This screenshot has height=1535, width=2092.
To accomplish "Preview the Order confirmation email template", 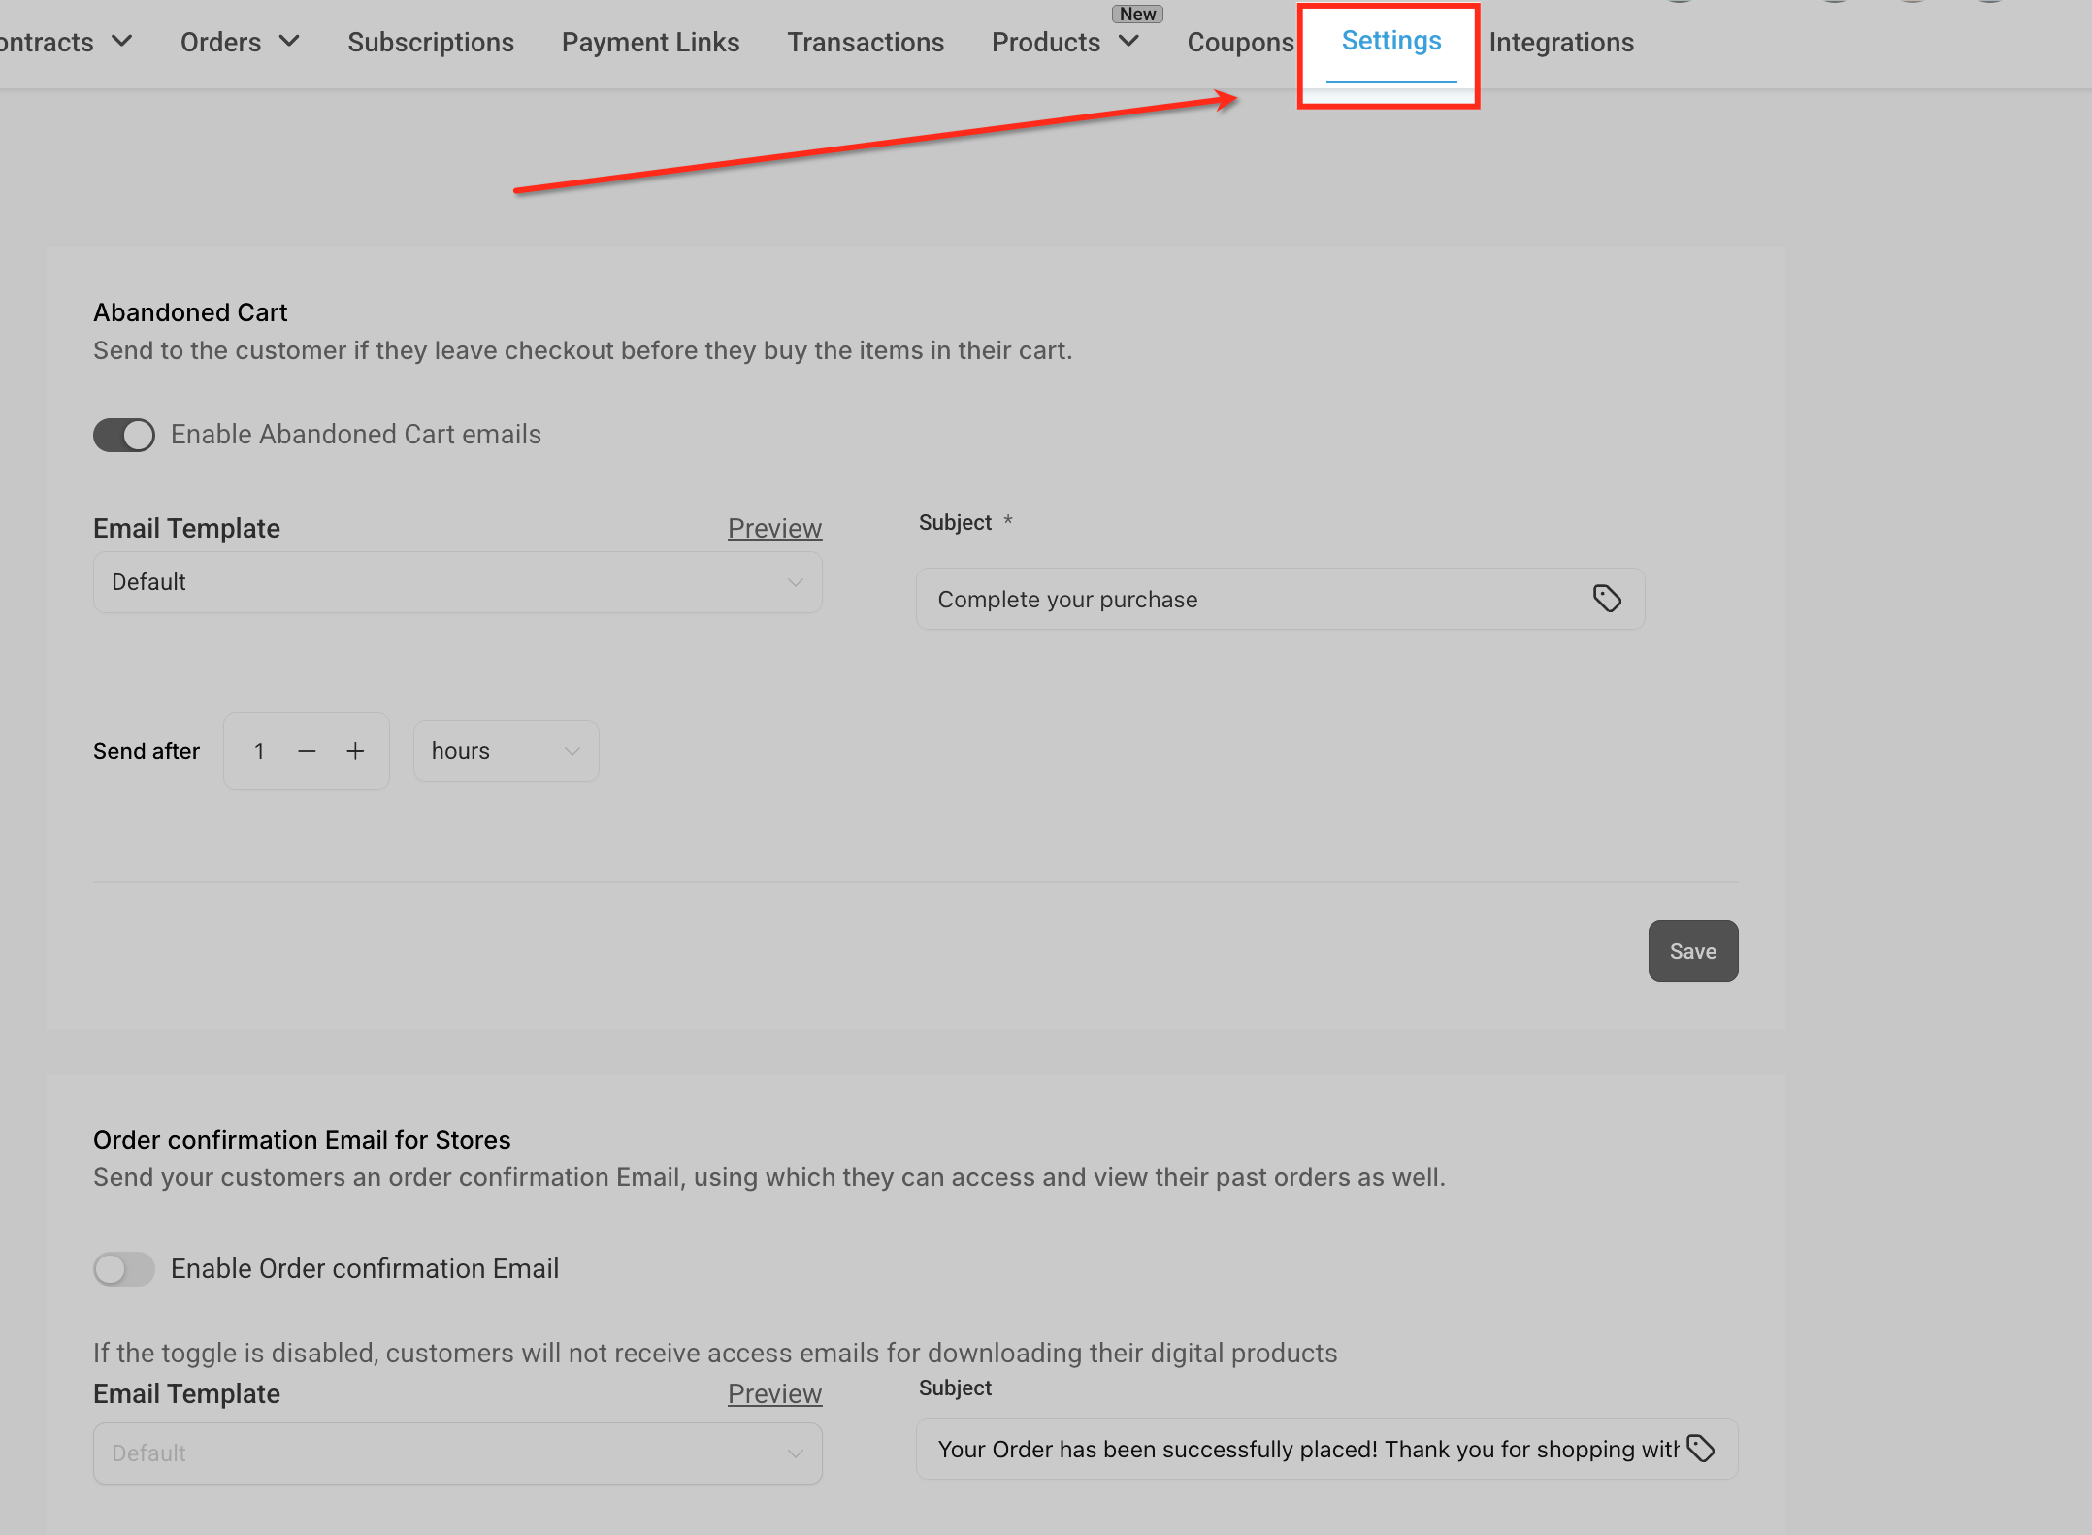I will pos(774,1393).
